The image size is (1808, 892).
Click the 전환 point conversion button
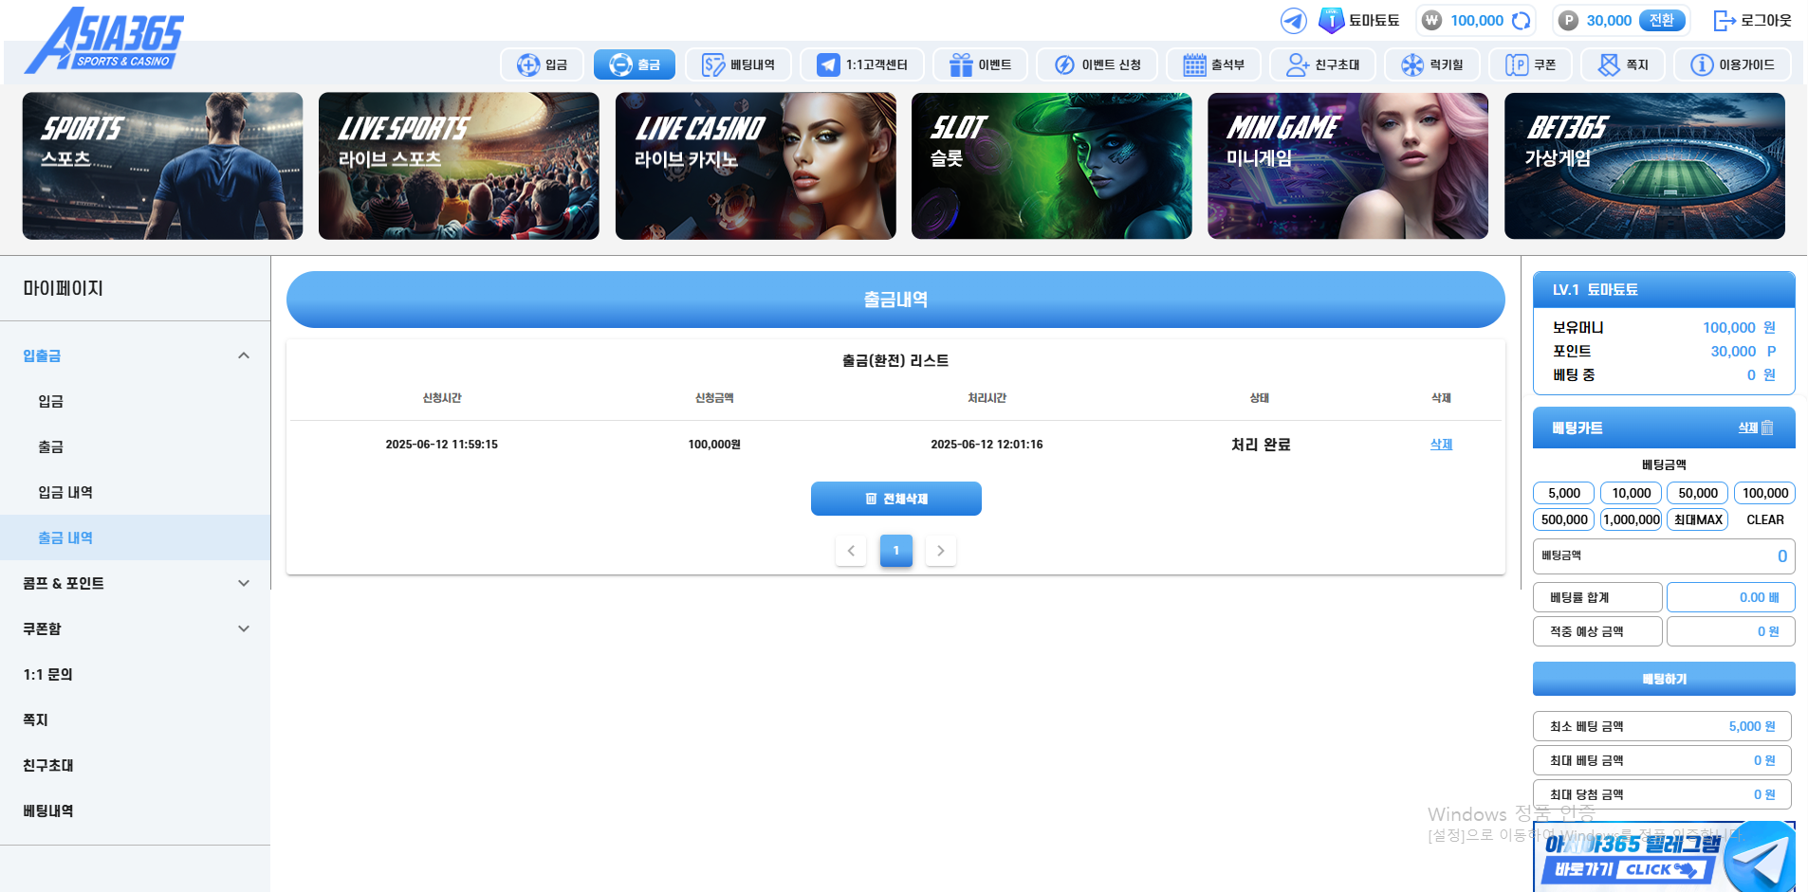(1661, 20)
